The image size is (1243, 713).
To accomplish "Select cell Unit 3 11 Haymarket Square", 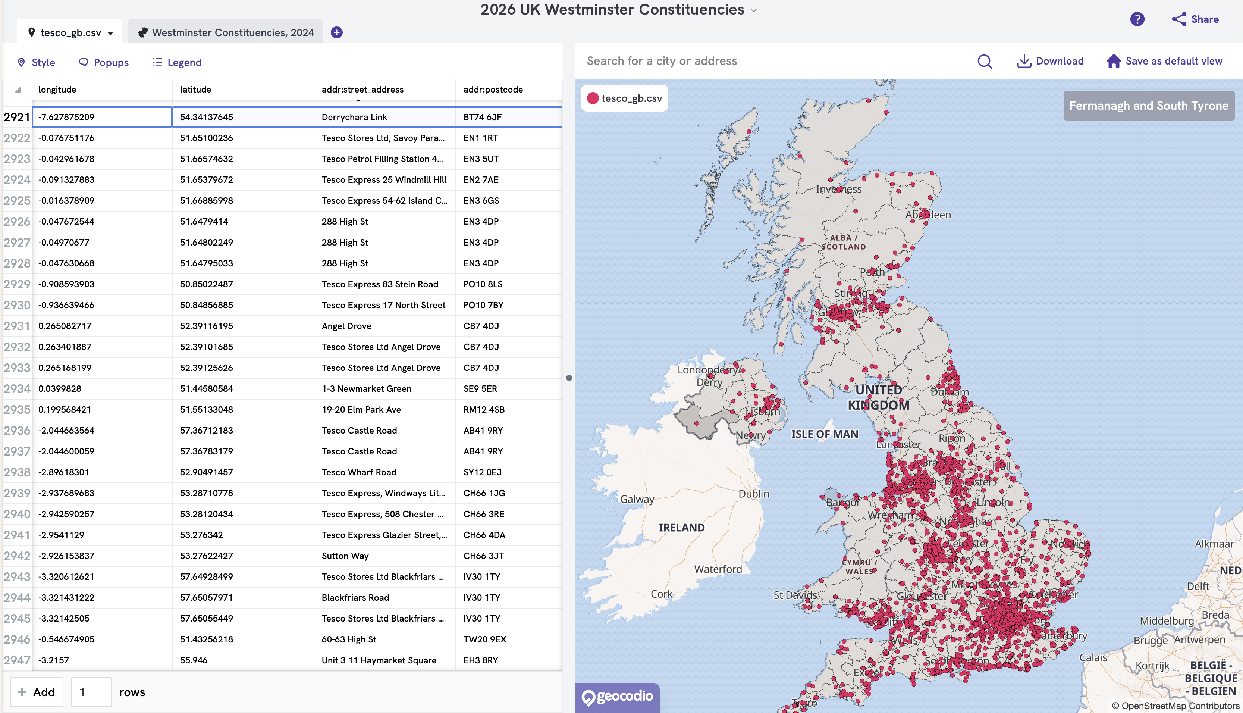I will tap(384, 660).
